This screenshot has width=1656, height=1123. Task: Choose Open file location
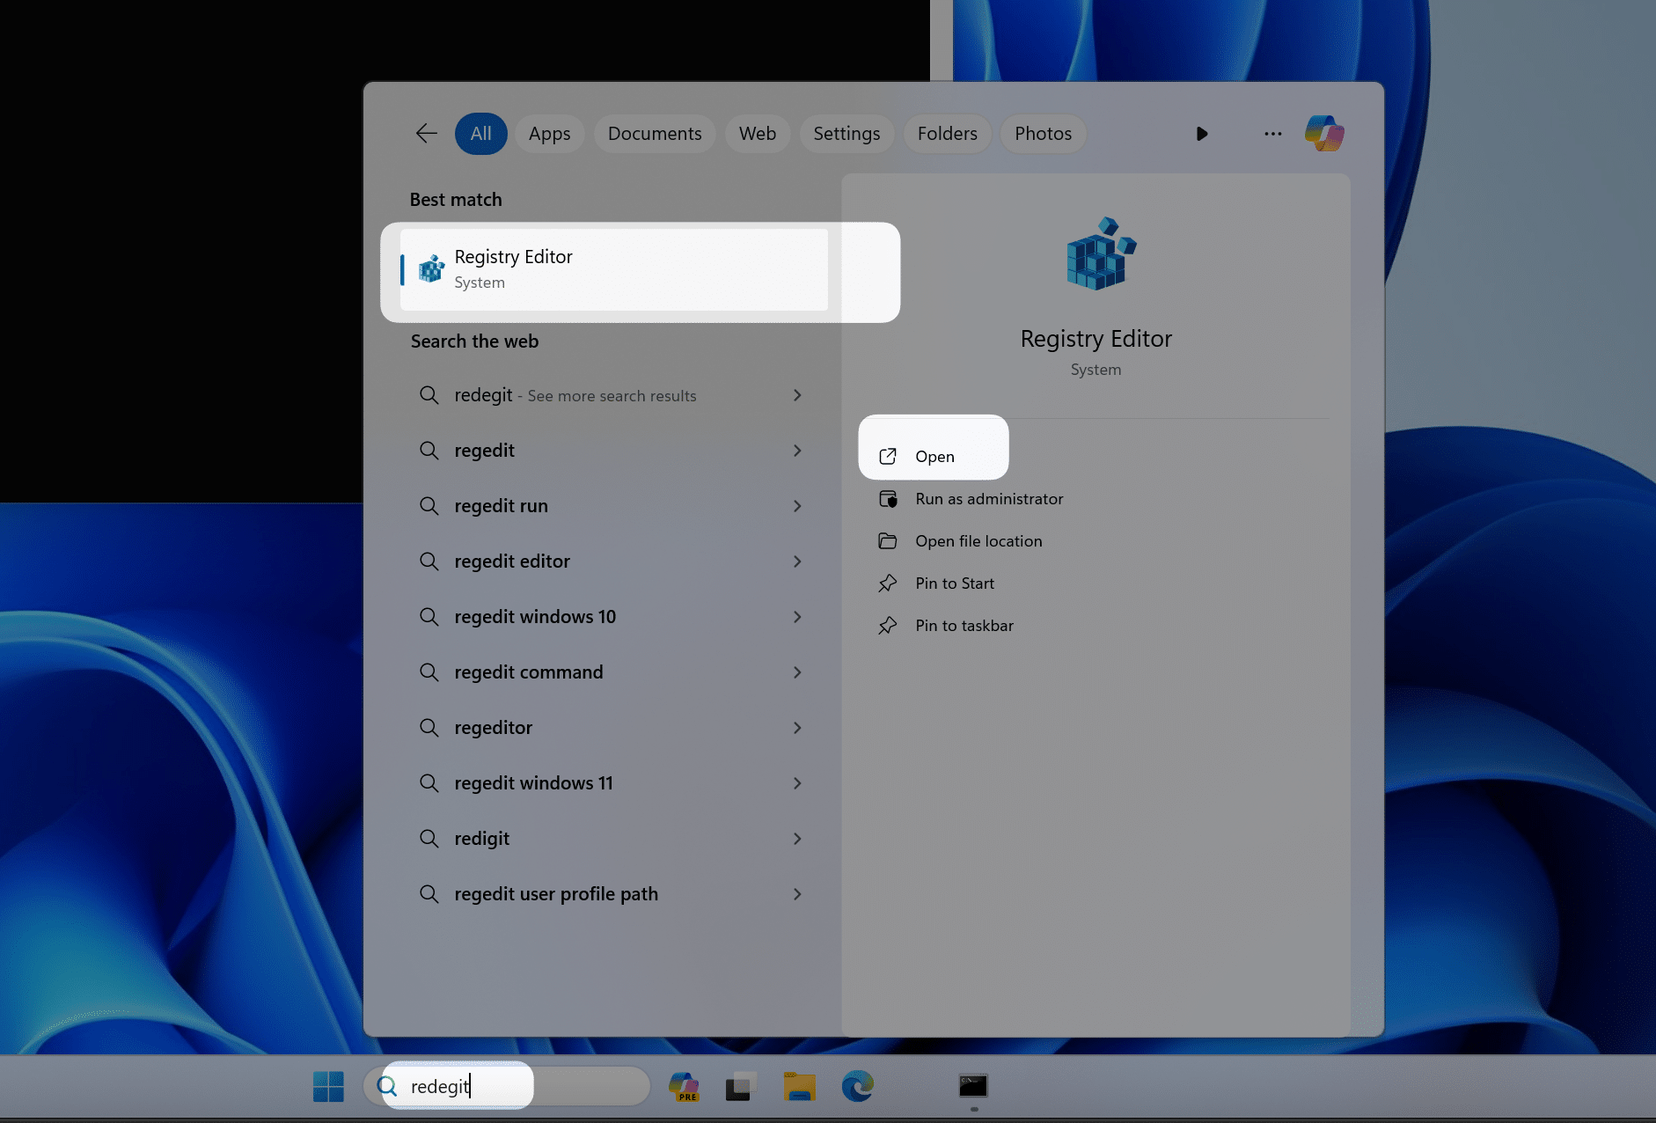pos(978,541)
